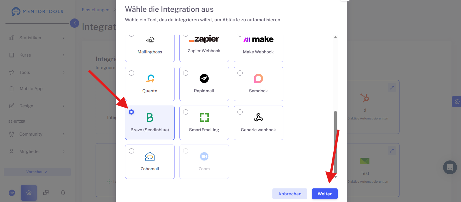Image resolution: width=461 pixels, height=202 pixels.
Task: Click the Statistiken bar chart icon
Action: [x=12, y=38]
